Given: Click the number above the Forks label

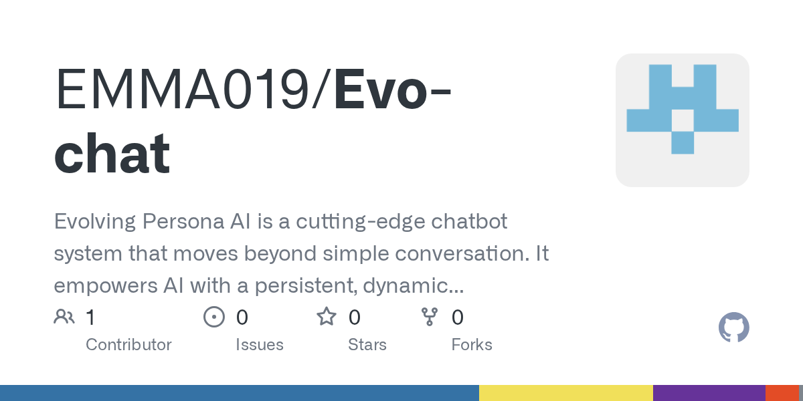Looking at the screenshot, I should (458, 317).
